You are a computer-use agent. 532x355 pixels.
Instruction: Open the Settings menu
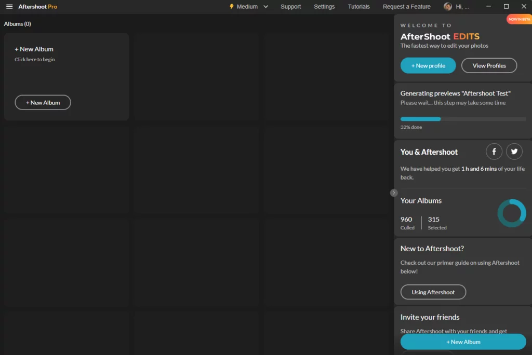point(324,6)
